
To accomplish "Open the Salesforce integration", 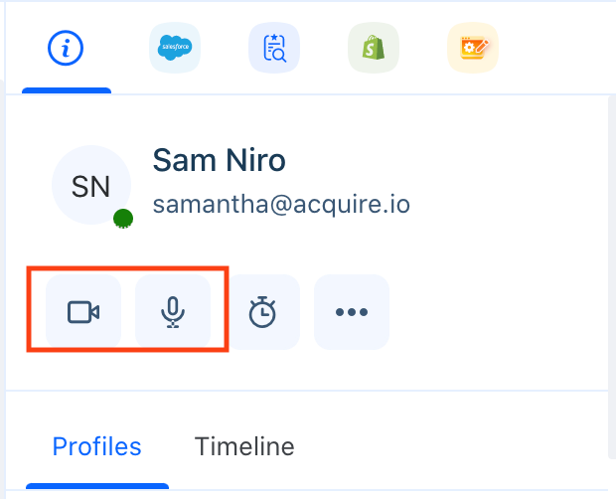I will point(175,48).
